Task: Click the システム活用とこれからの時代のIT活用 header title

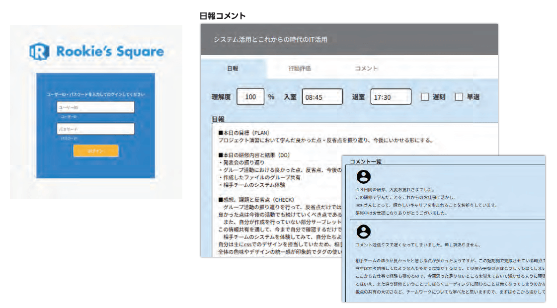Action: (x=270, y=39)
